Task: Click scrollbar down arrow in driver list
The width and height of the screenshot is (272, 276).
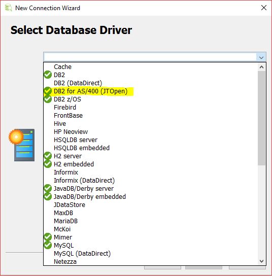Action: pos(262,261)
